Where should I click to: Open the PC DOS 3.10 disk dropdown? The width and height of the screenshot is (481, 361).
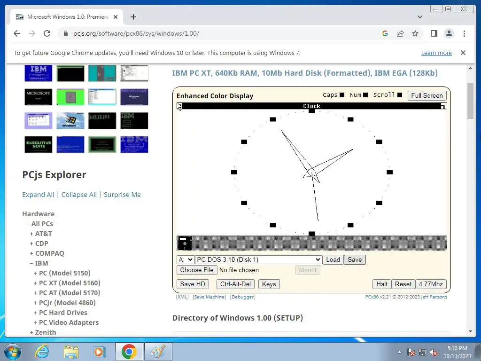pyautogui.click(x=259, y=259)
